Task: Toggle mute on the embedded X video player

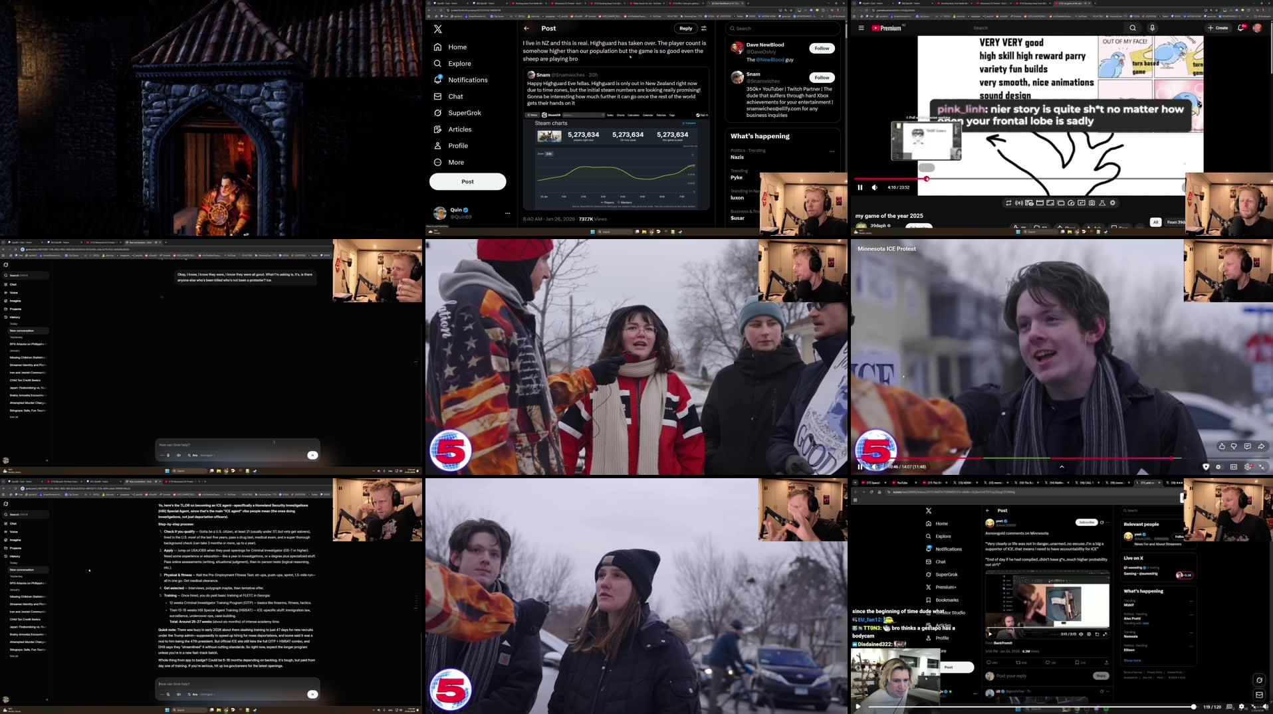Action: click(1081, 634)
